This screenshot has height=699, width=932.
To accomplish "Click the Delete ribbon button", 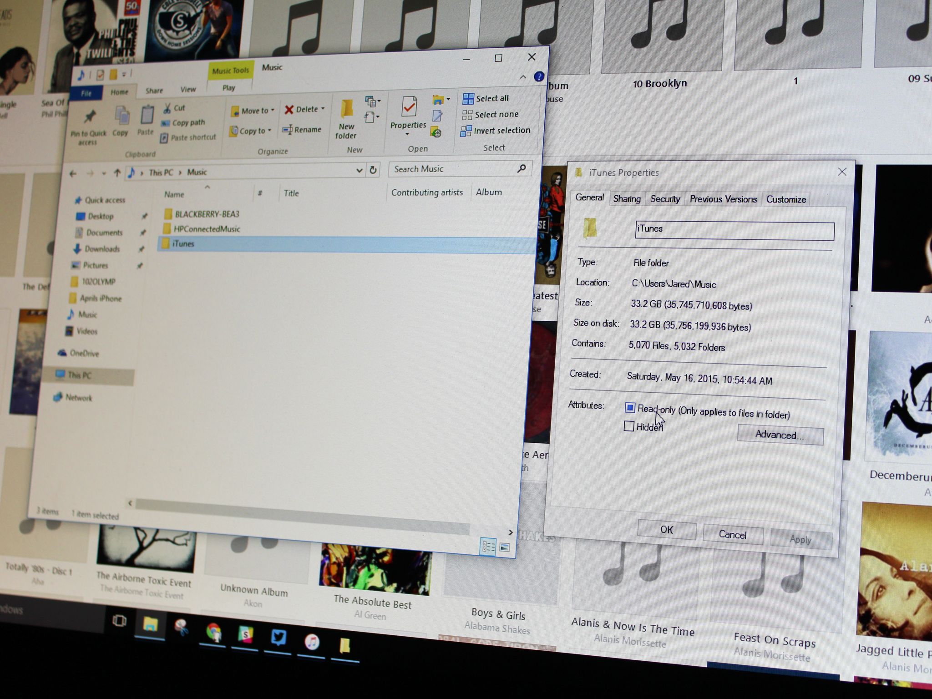I will (x=303, y=109).
